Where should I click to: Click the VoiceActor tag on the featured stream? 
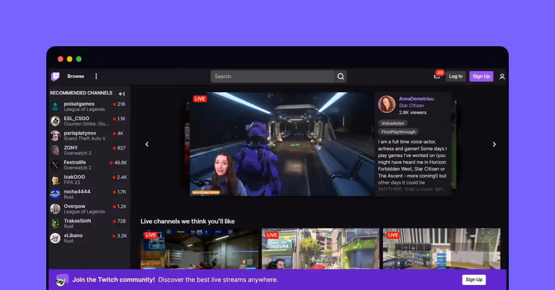point(393,123)
